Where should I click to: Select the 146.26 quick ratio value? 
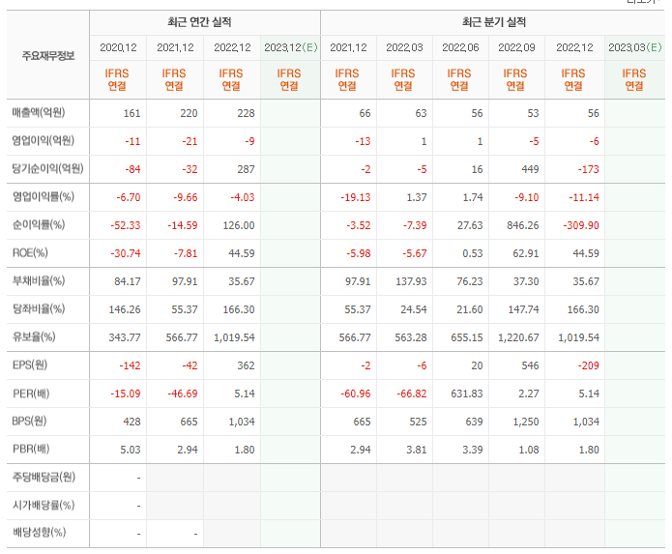point(125,309)
